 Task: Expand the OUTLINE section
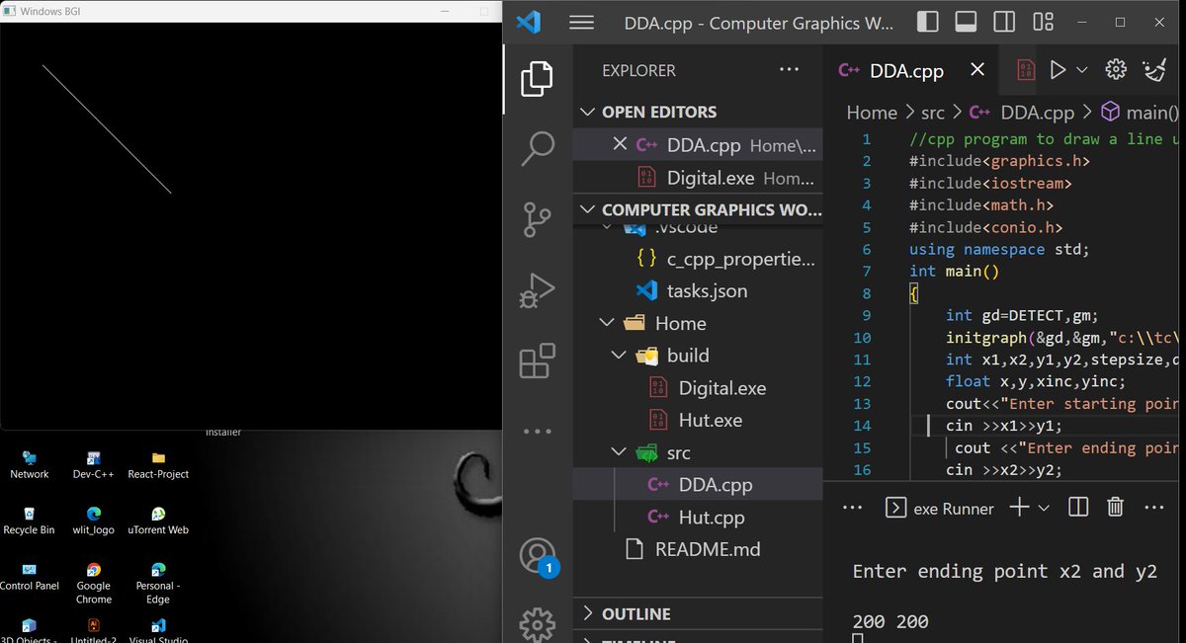(698, 613)
